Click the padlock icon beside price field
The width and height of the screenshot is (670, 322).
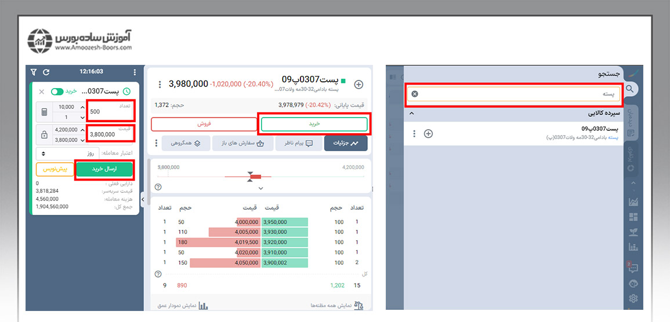[x=44, y=134]
